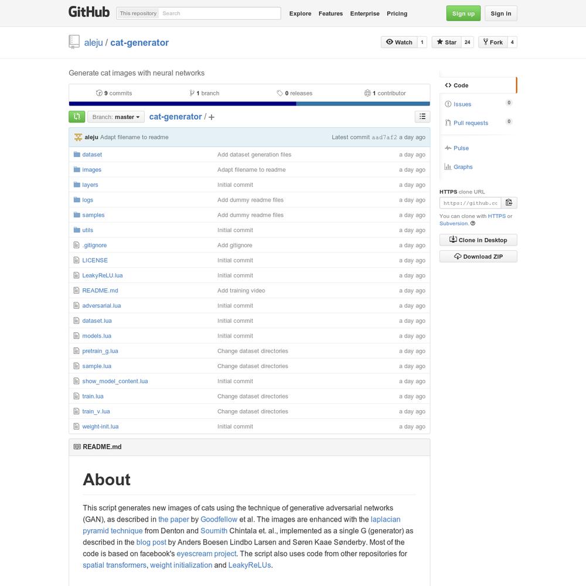Image resolution: width=586 pixels, height=586 pixels.
Task: Click the repository search input field
Action: point(220,13)
